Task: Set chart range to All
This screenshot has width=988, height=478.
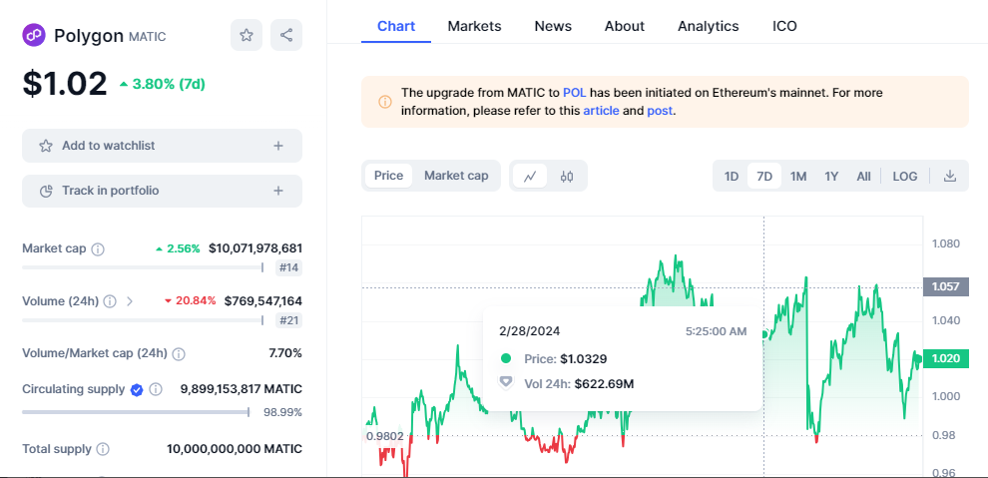Action: 864,177
